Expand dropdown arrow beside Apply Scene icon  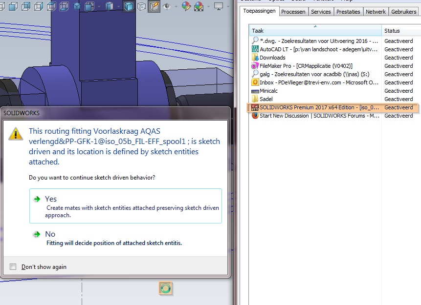pos(208,6)
